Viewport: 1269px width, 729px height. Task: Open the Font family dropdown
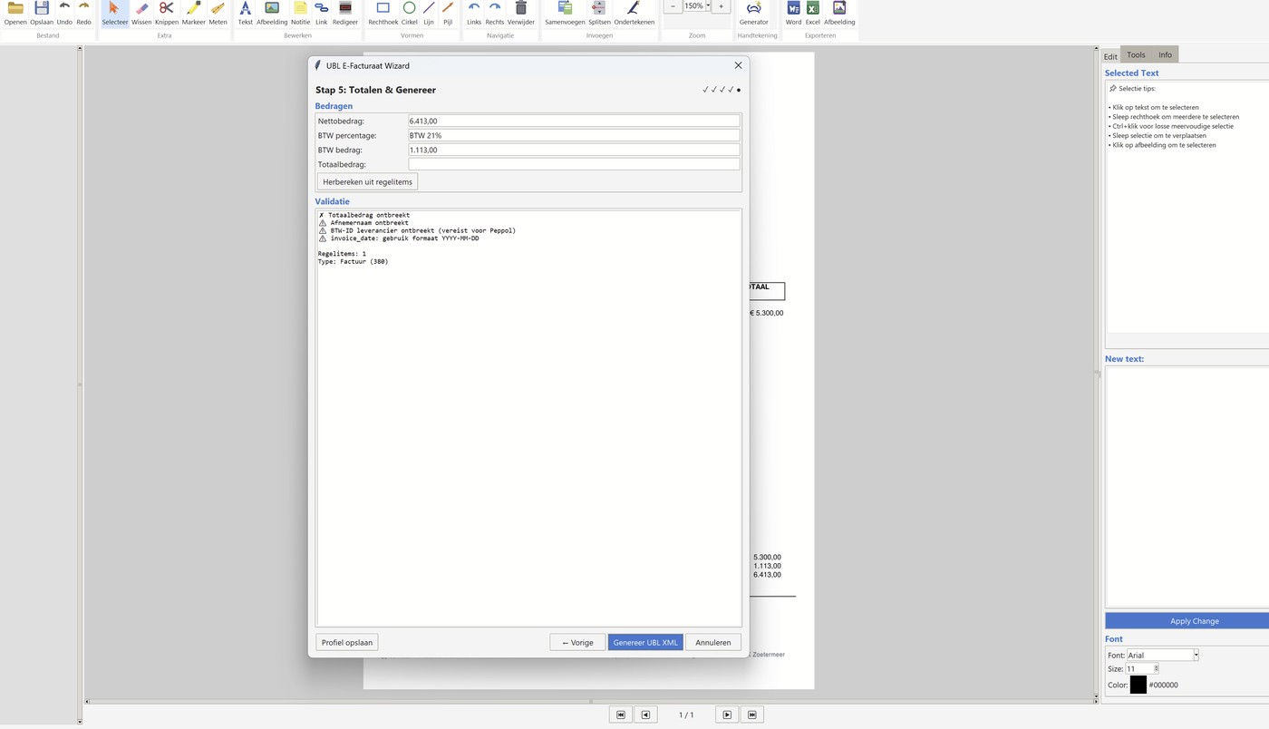coord(1194,655)
